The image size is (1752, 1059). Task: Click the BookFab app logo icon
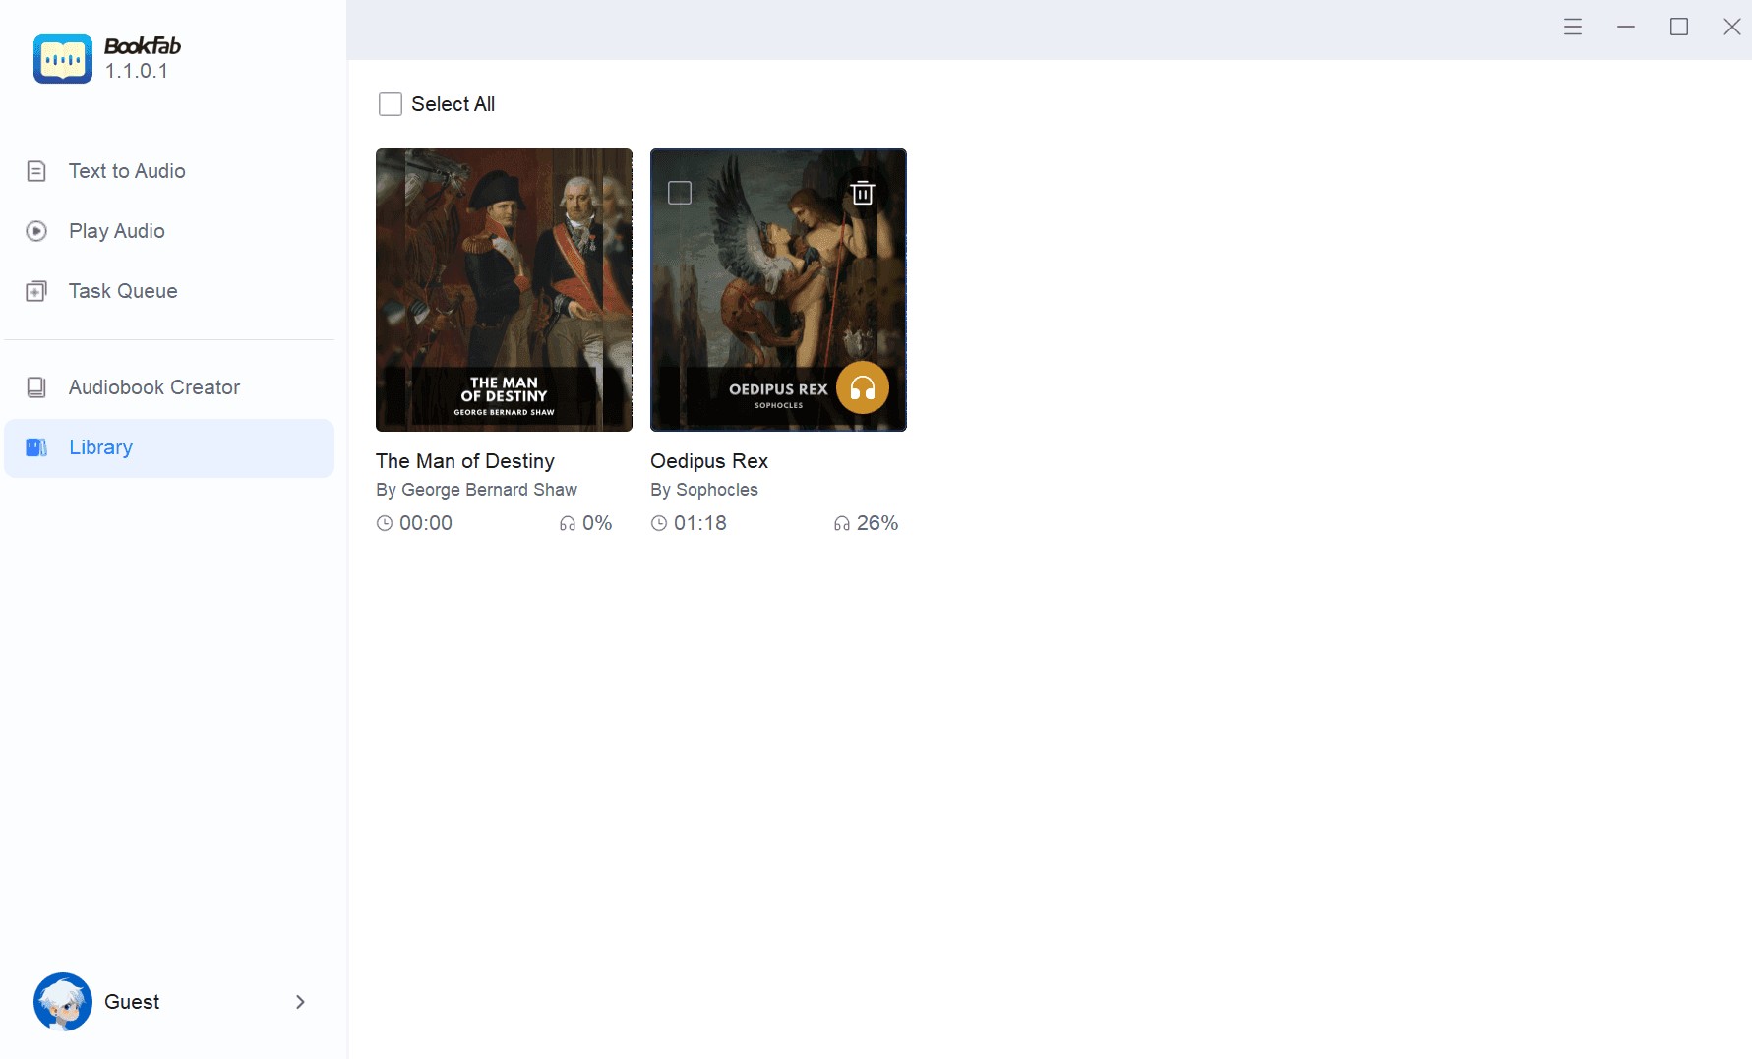click(x=63, y=59)
